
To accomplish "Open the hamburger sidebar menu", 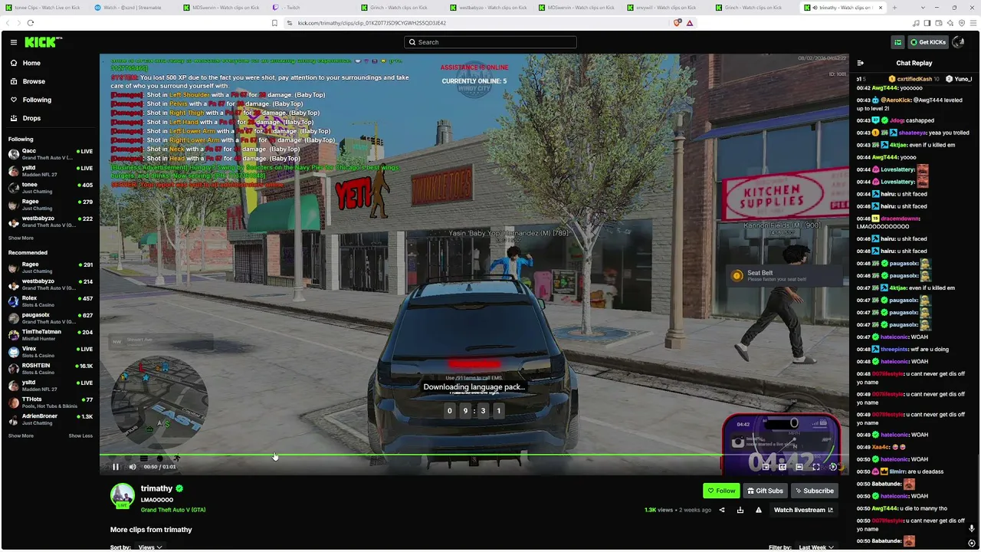I will [x=13, y=42].
